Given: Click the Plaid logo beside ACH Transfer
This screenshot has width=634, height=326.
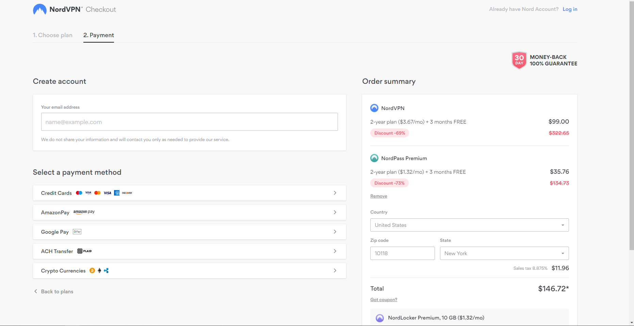Looking at the screenshot, I should pos(84,251).
